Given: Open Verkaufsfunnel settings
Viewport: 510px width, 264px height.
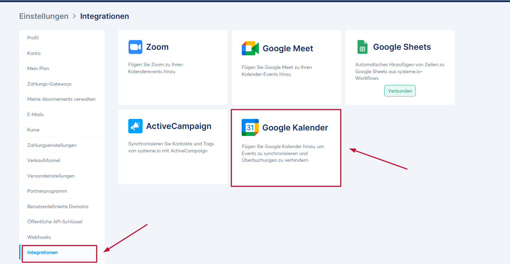Looking at the screenshot, I should point(62,160).
